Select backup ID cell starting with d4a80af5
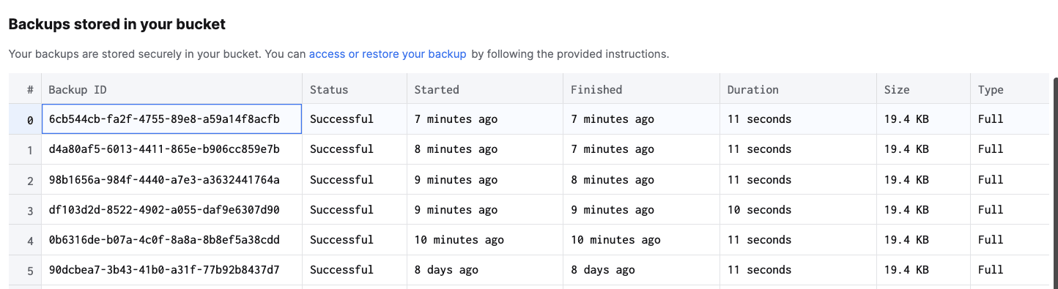 pyautogui.click(x=171, y=149)
